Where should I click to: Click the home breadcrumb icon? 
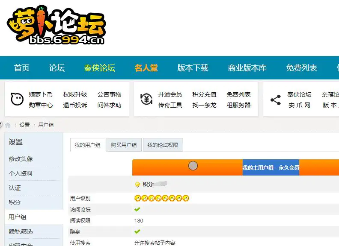[8, 125]
